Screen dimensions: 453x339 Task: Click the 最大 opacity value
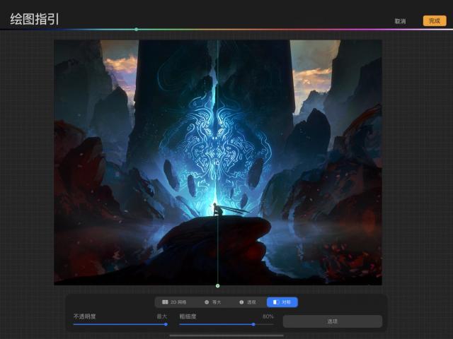162,316
